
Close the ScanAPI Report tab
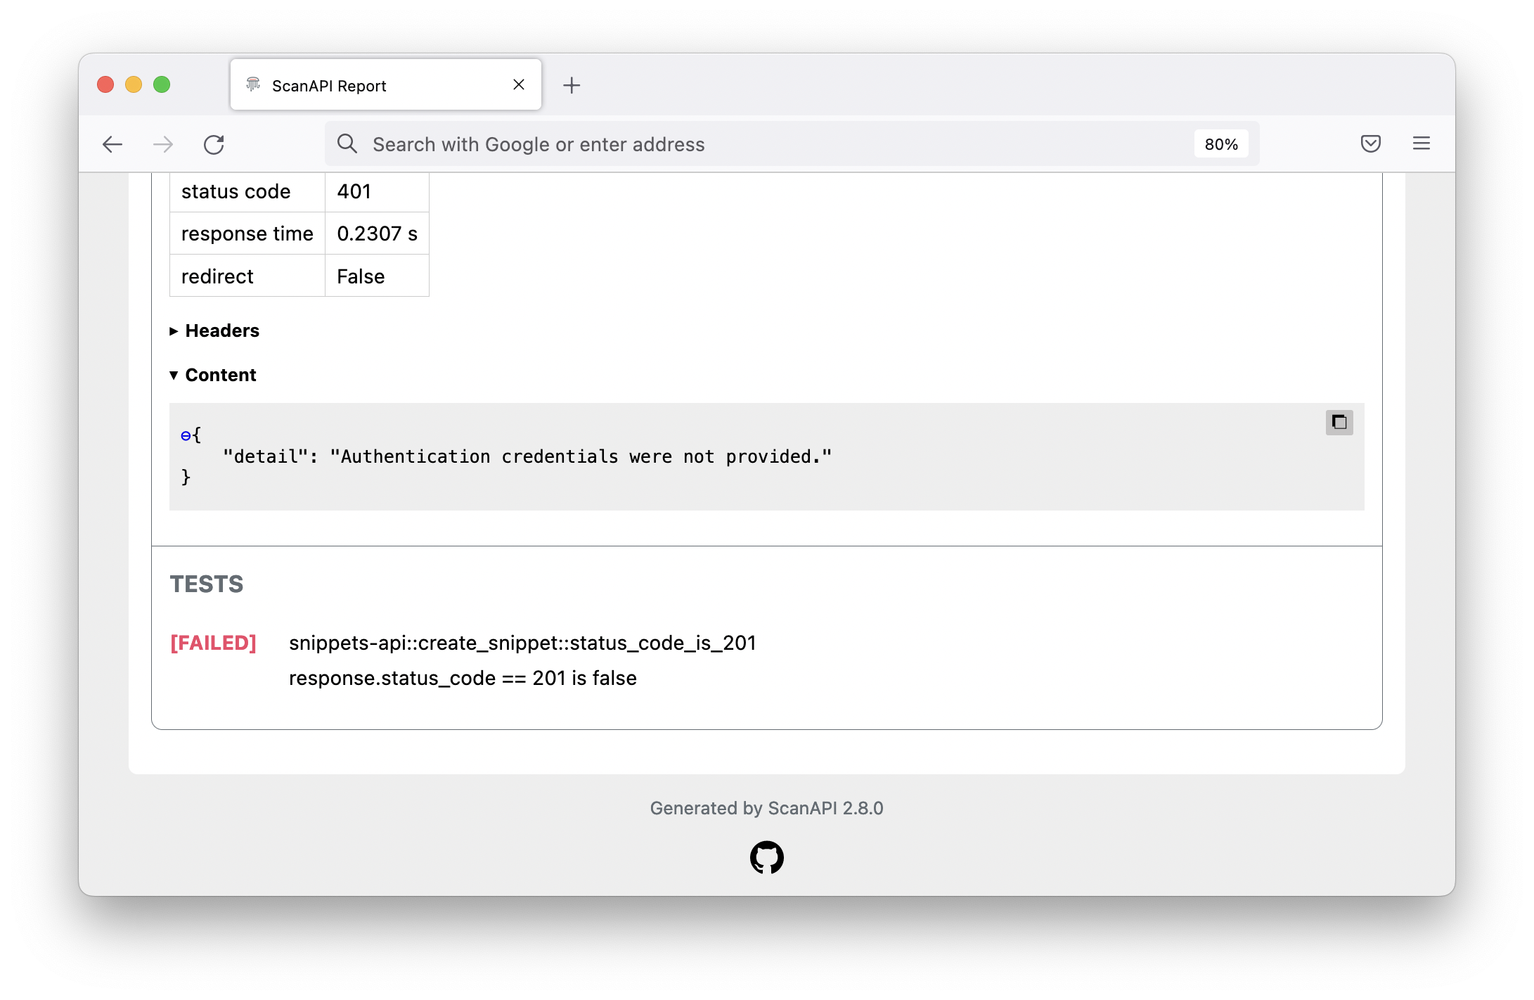[x=519, y=85]
